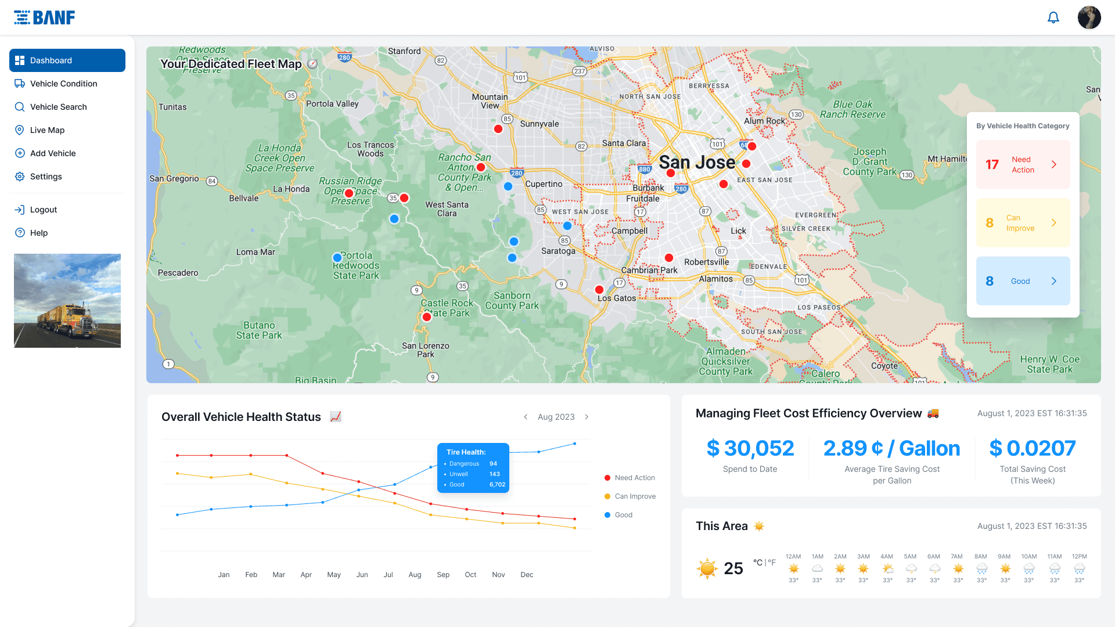Click the Vehicle Condition truck icon

coord(20,84)
